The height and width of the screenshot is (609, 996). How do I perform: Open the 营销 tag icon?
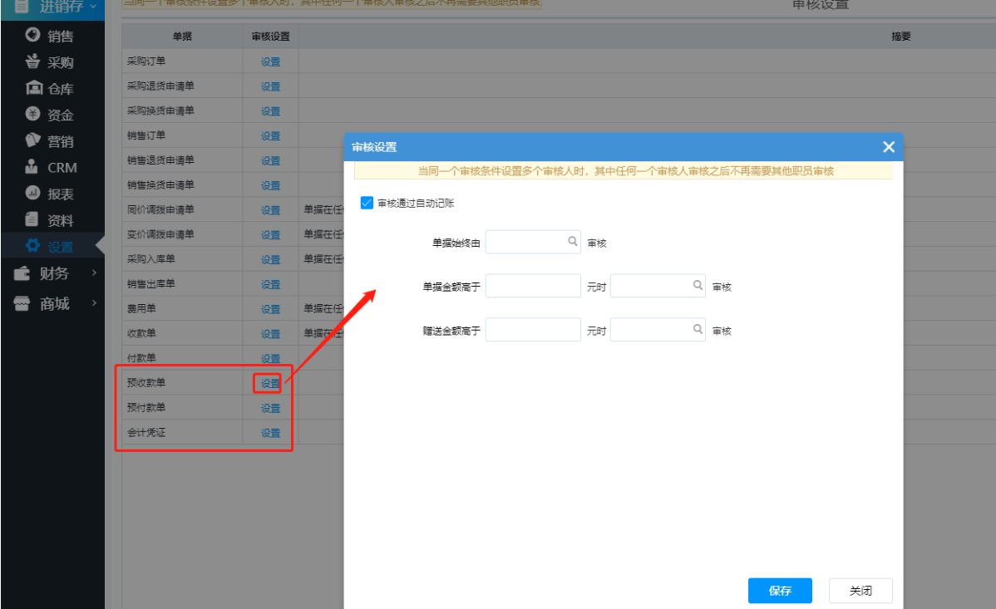coord(33,140)
